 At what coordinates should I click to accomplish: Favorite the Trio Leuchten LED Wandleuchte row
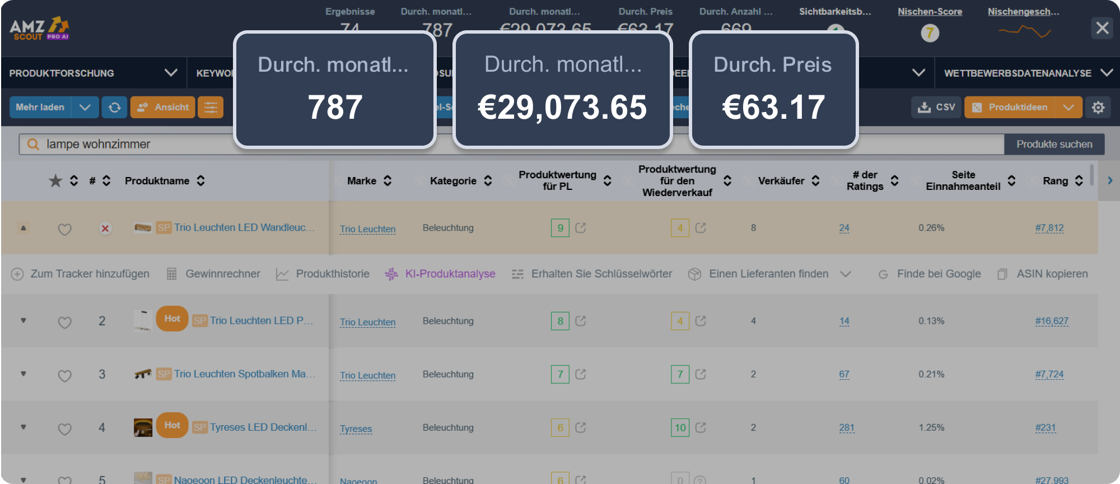point(65,229)
